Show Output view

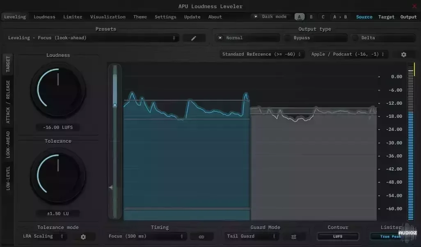(x=408, y=17)
